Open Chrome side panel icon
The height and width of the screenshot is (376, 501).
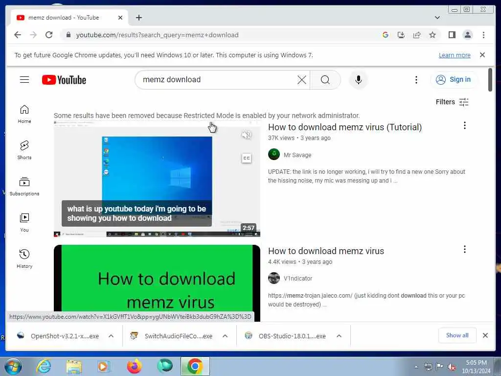(452, 35)
